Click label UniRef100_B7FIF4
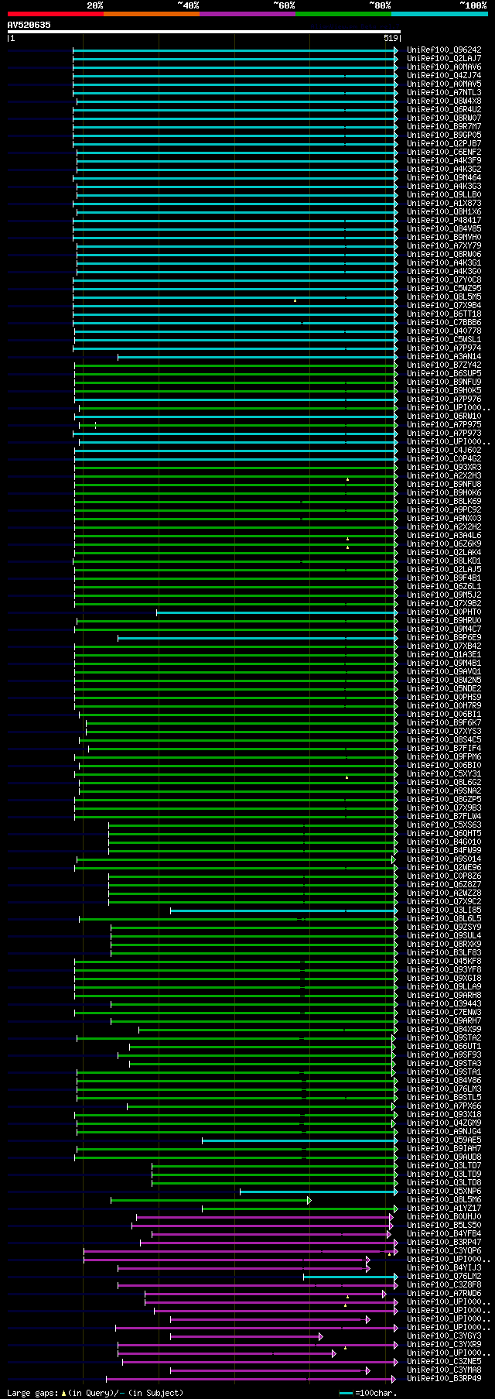495x1399 pixels. coord(444,749)
